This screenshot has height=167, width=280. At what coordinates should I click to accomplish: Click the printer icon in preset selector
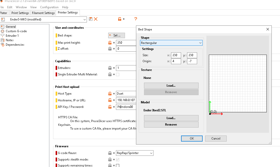point(3,19)
